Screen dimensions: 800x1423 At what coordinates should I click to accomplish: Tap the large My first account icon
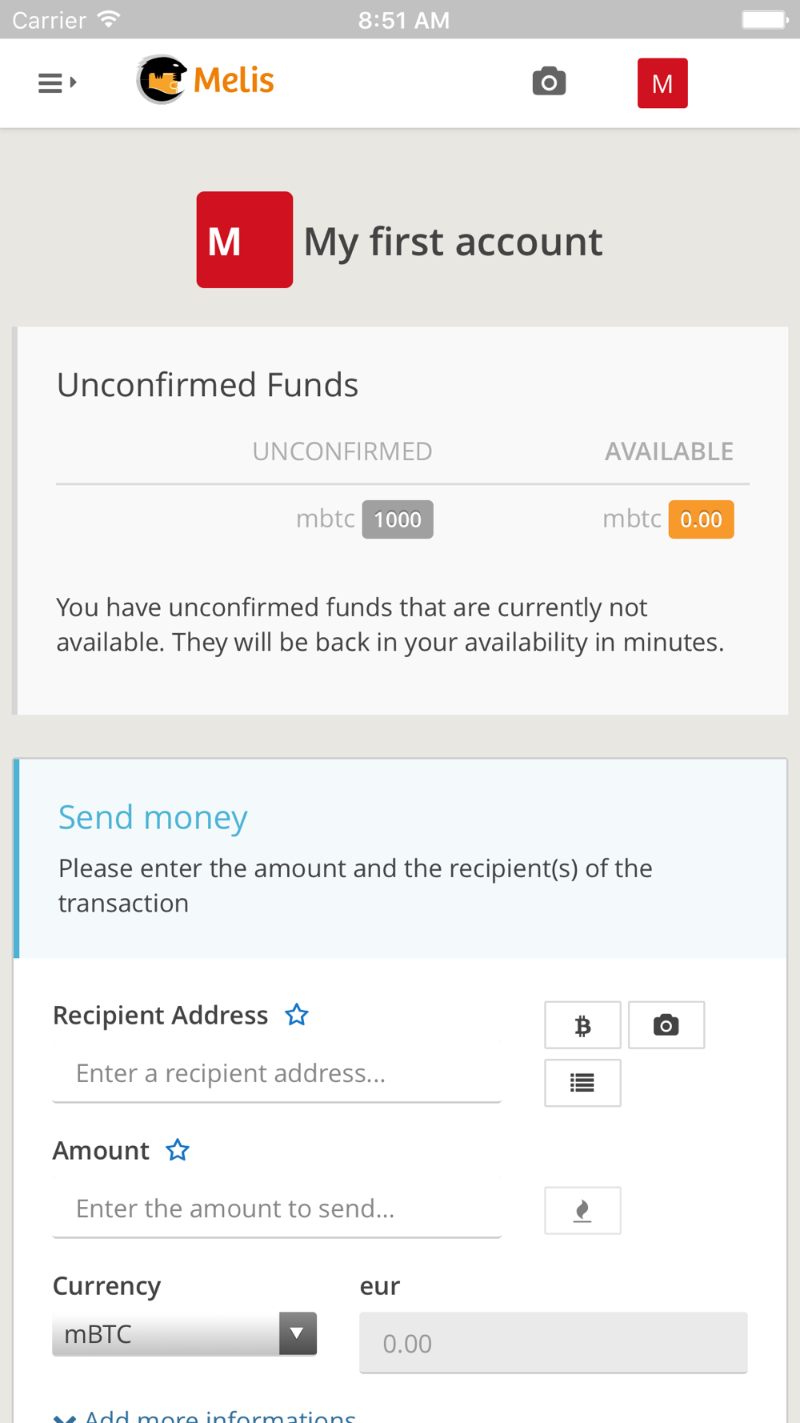(244, 240)
